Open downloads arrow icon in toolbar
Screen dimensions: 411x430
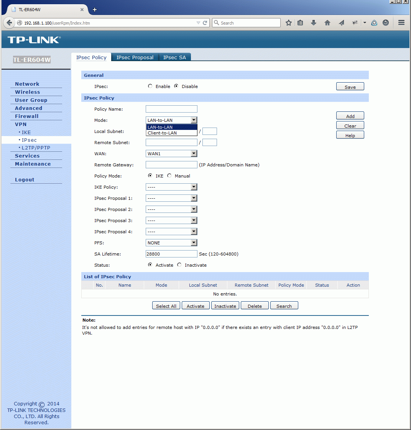coord(314,23)
